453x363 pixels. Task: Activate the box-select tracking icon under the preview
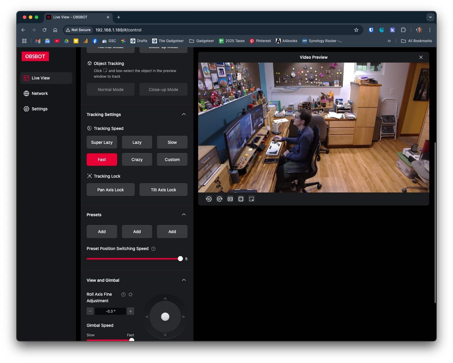252,199
